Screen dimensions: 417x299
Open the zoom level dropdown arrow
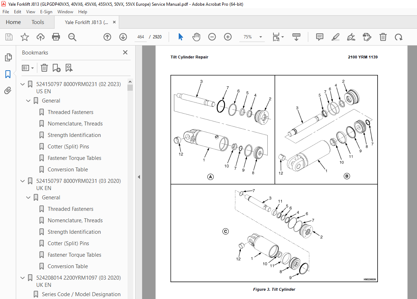(x=261, y=37)
